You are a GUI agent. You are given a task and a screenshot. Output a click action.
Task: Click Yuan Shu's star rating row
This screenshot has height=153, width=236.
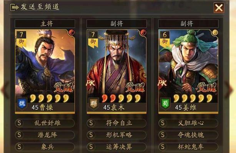(121, 98)
